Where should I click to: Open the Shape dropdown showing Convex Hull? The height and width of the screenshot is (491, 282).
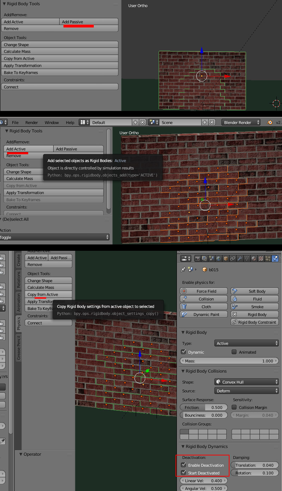pyautogui.click(x=246, y=382)
